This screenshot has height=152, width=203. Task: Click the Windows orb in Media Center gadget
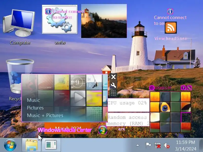(x=103, y=130)
